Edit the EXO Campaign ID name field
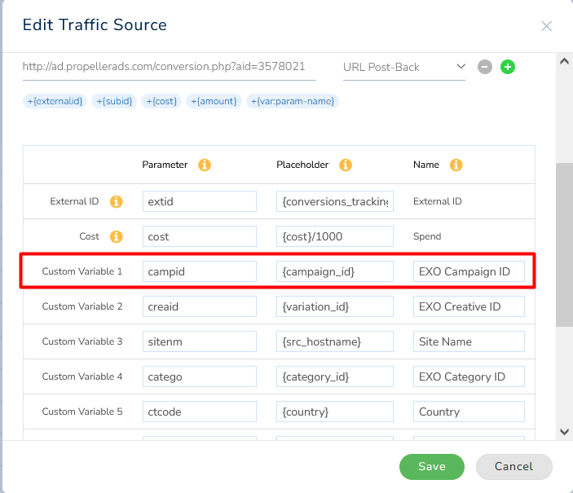The height and width of the screenshot is (493, 573). [469, 271]
